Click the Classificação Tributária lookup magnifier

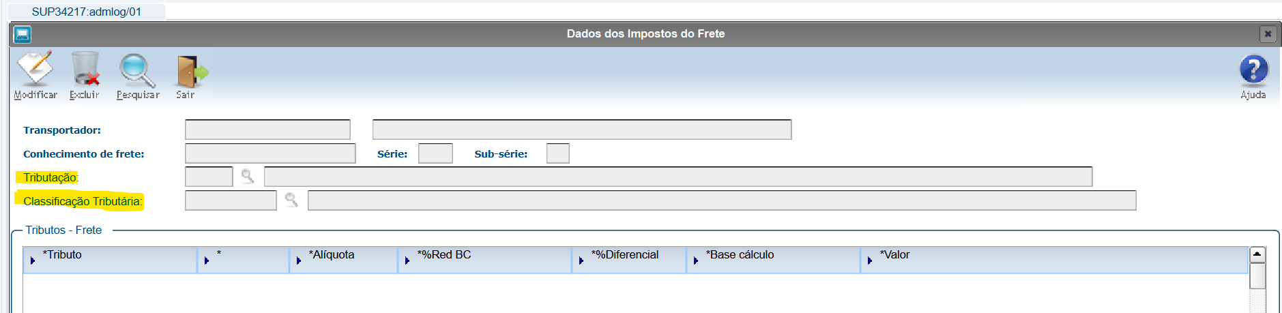(x=291, y=200)
